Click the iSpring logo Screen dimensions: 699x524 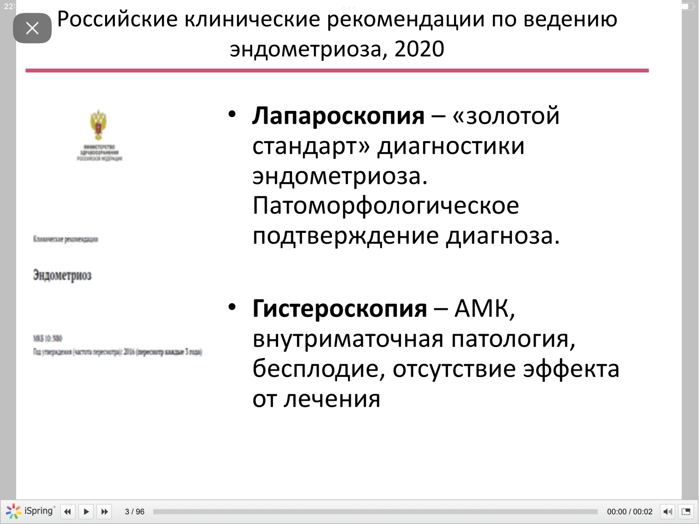click(x=31, y=511)
